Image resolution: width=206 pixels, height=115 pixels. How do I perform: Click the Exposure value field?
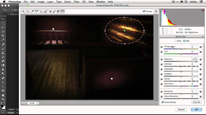[195, 59]
